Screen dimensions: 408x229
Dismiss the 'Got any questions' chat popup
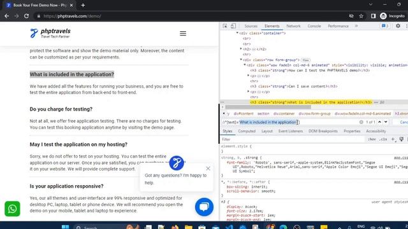(208, 169)
